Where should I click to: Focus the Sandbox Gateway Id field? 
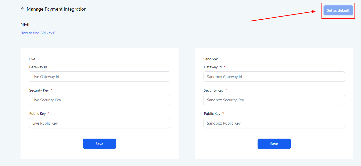(274, 77)
